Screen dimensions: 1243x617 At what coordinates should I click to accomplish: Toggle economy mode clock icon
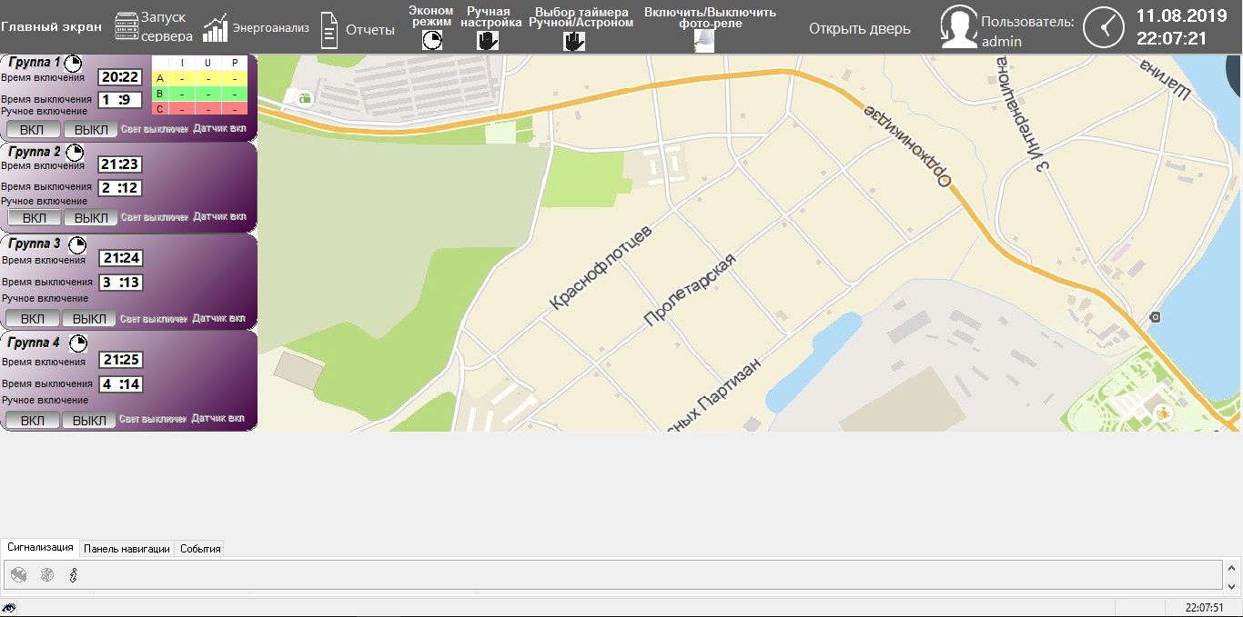432,40
